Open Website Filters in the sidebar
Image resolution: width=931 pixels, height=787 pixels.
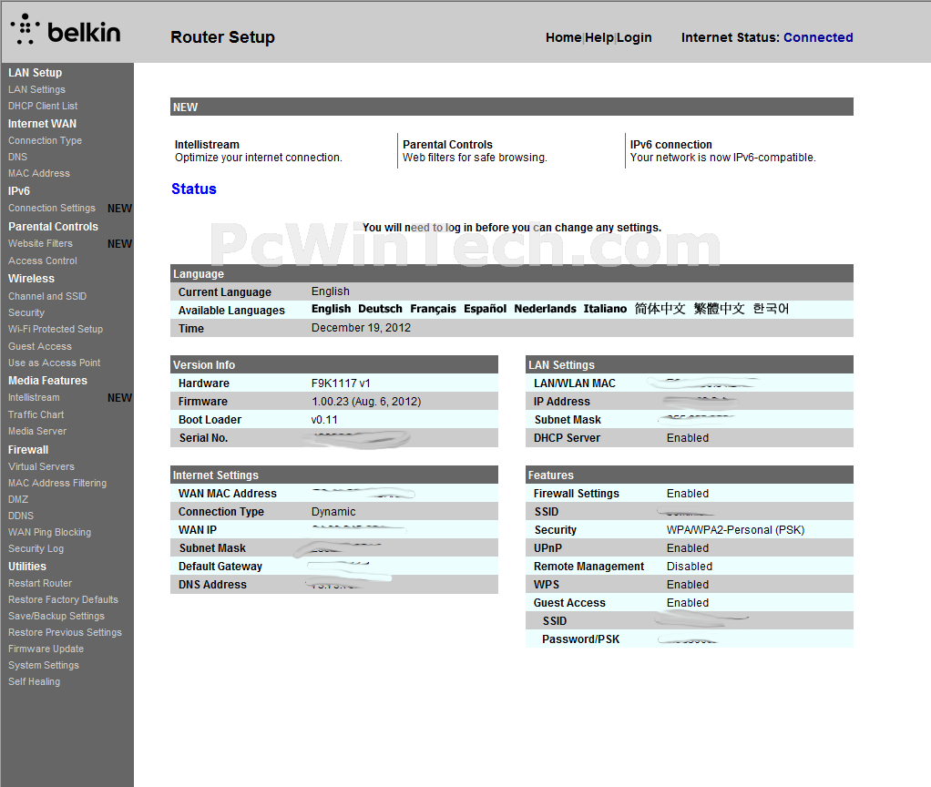(x=40, y=243)
